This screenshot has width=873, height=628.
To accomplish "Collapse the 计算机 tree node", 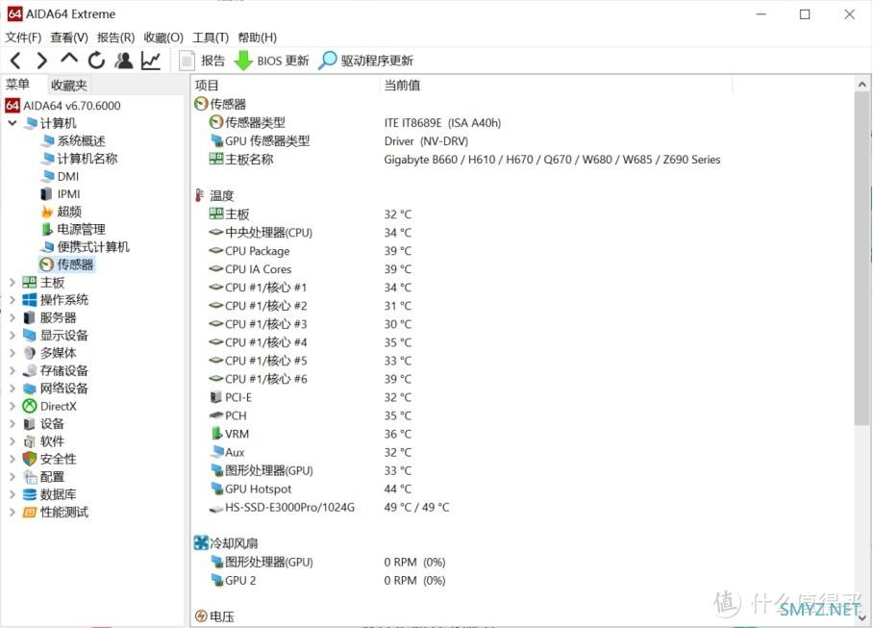I will pos(12,122).
